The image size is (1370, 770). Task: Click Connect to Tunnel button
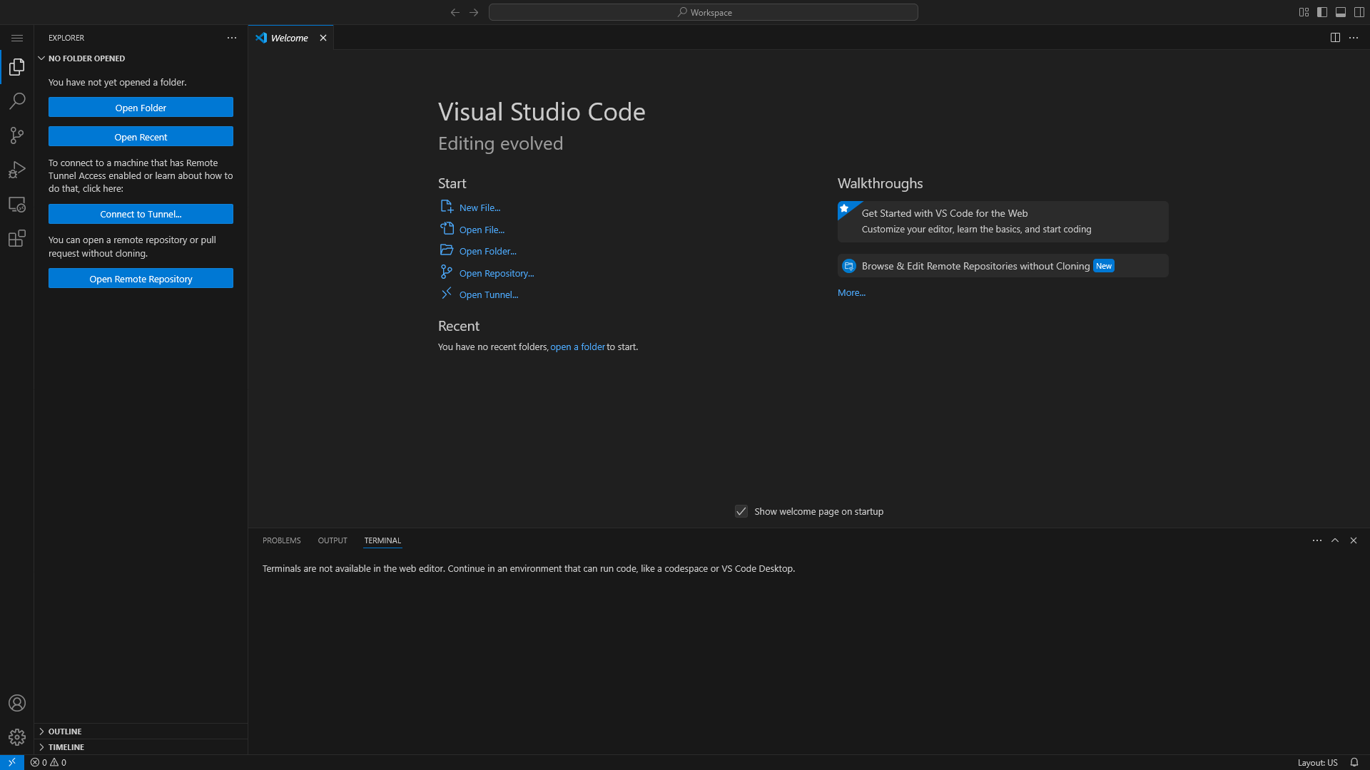pos(141,214)
